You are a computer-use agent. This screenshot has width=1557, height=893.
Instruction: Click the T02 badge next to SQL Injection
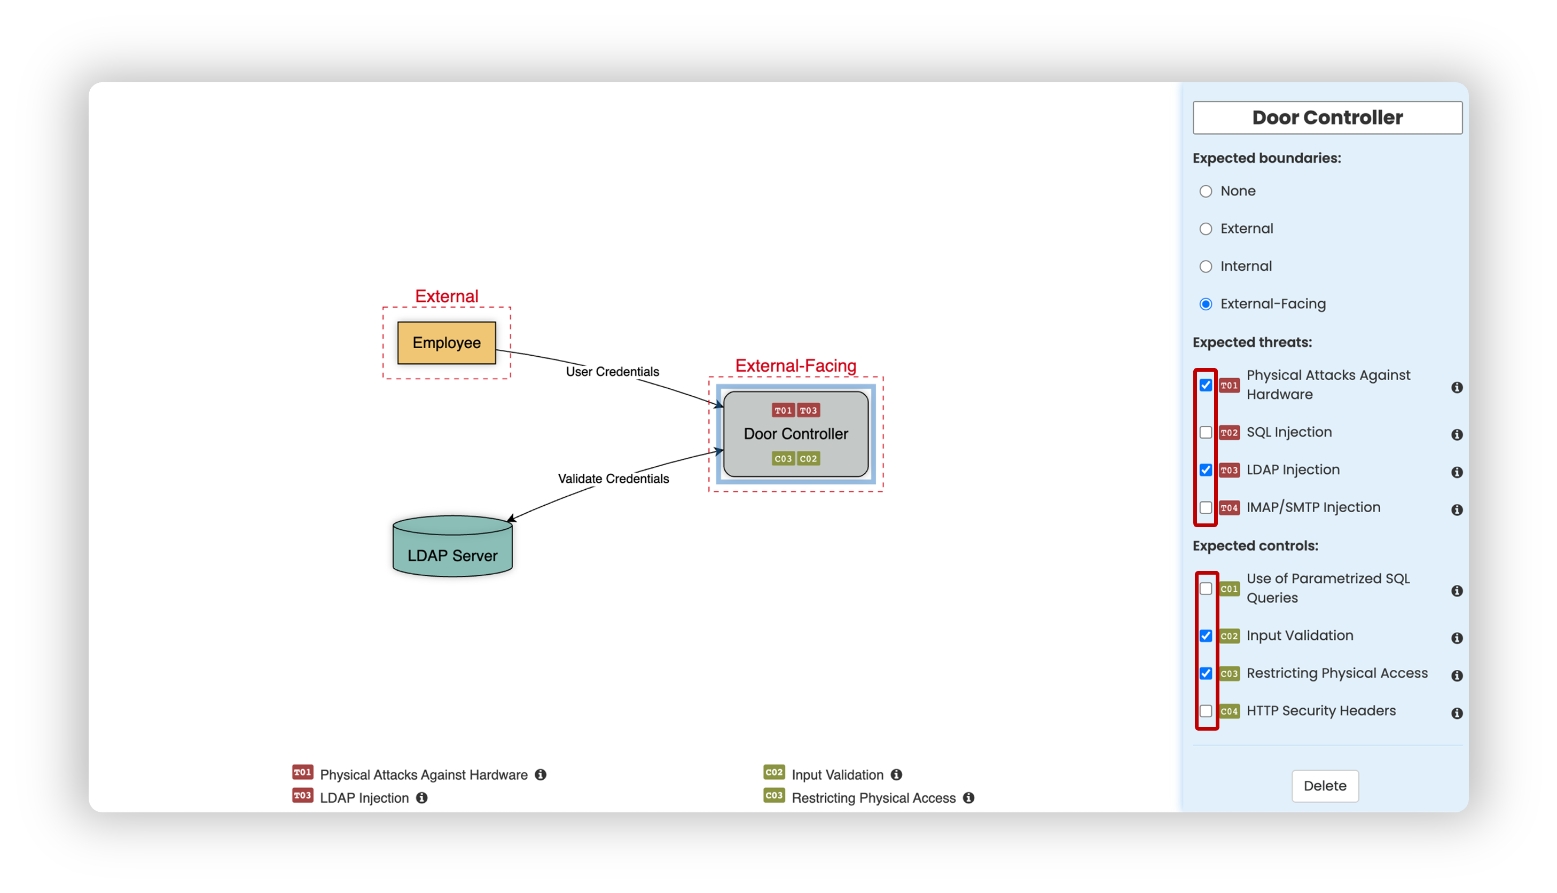click(x=1229, y=433)
